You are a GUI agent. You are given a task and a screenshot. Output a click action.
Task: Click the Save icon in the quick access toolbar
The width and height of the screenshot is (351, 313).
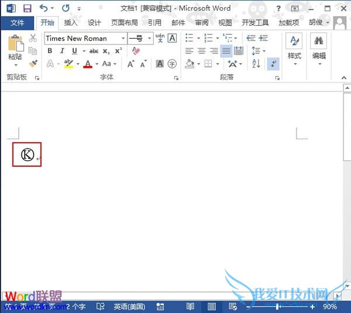(x=27, y=8)
